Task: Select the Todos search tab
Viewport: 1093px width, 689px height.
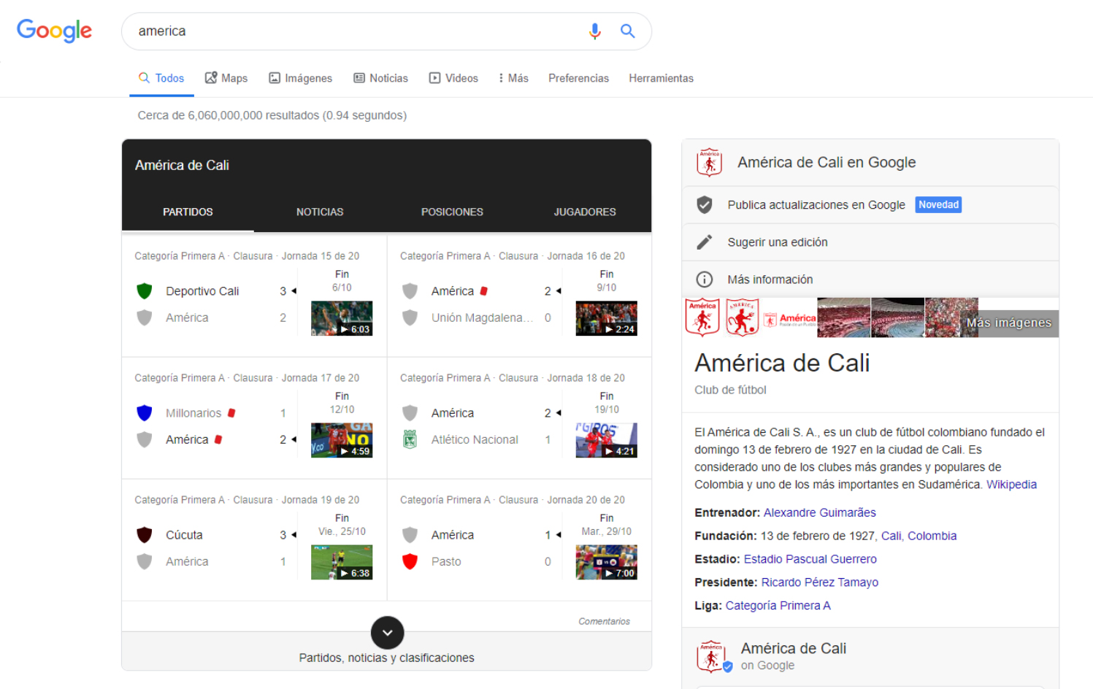Action: click(161, 78)
